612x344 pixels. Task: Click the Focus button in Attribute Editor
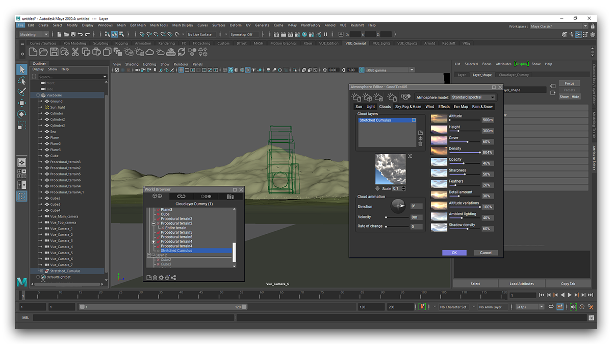coord(570,83)
